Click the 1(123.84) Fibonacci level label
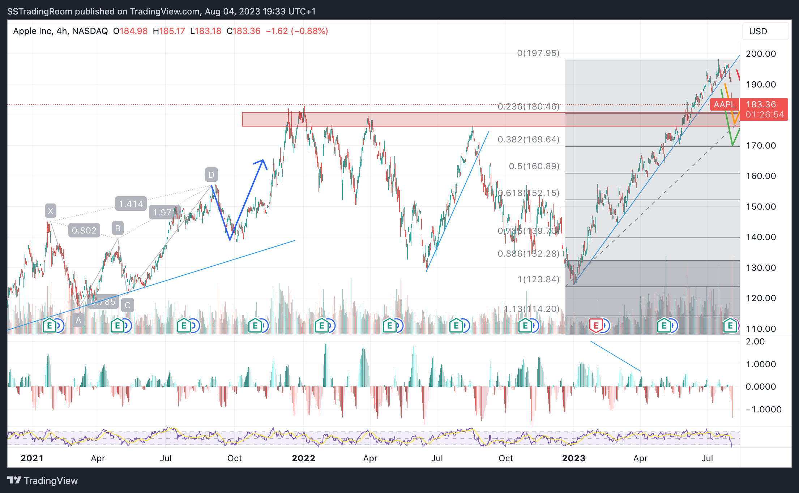Viewport: 799px width, 493px height. (x=539, y=279)
